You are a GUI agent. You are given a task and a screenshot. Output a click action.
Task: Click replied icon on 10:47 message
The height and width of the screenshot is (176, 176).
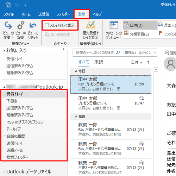pyautogui.click(x=142, y=98)
